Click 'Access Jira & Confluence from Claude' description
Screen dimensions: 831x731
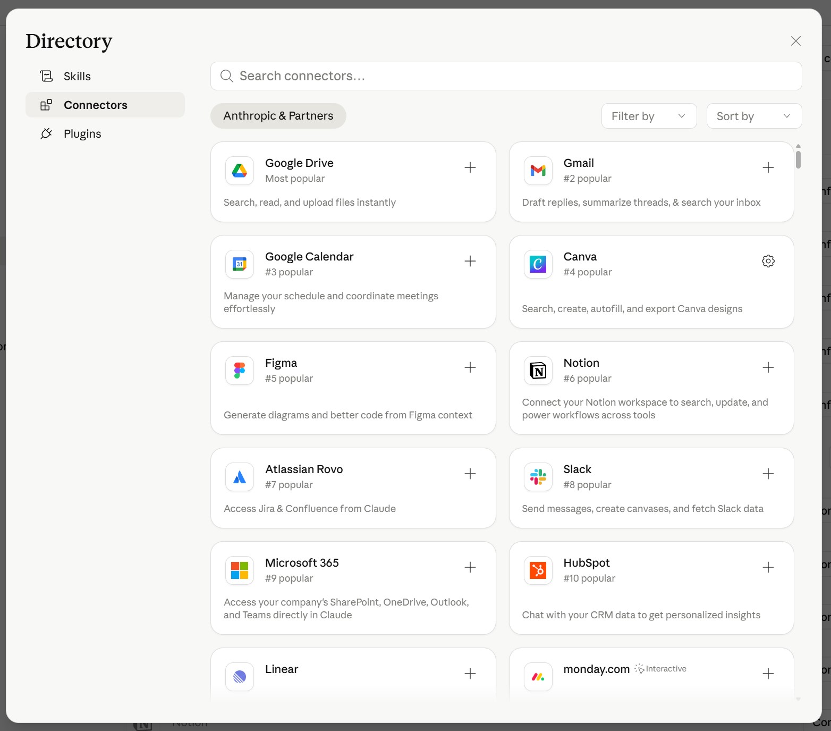point(310,509)
